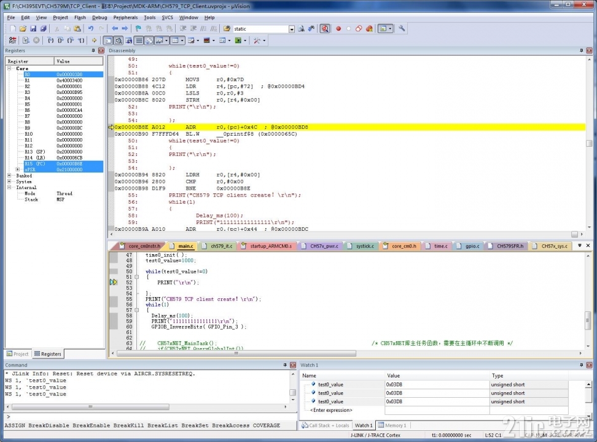Screen dimensions: 597x442
Task: Pin the Registers panel
Action: click(93, 50)
